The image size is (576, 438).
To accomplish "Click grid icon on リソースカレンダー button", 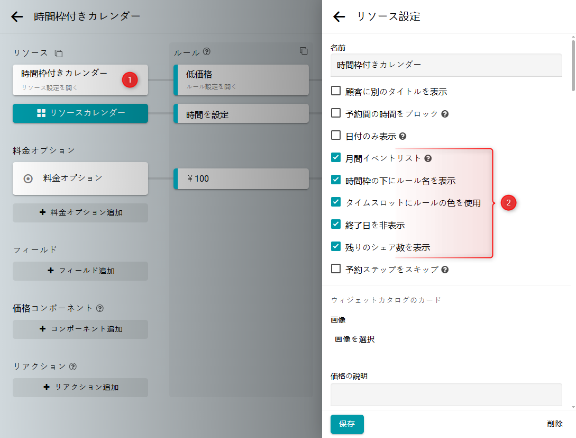I will click(x=41, y=113).
